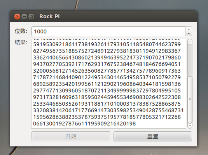Click the results scrollbar down arrow
The image size is (208, 155).
pos(190,125)
